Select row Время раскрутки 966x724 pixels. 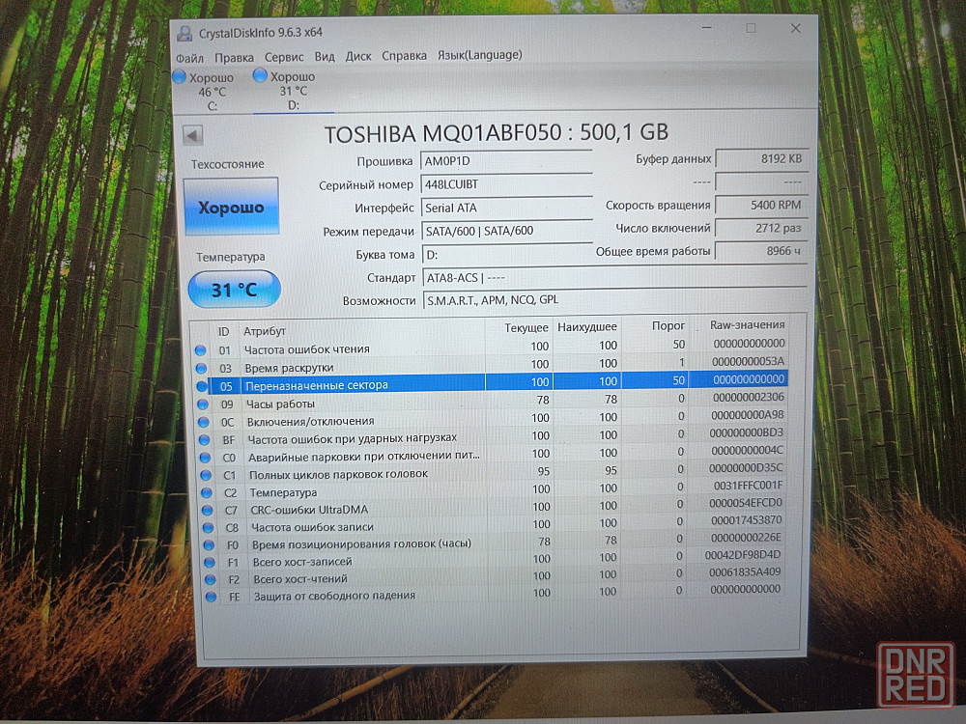click(492, 365)
